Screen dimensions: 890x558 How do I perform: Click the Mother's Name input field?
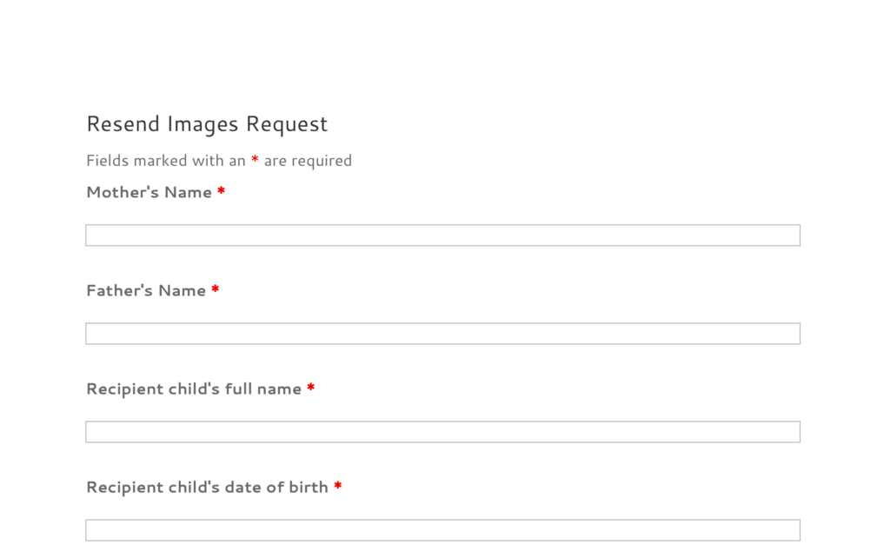442,236
